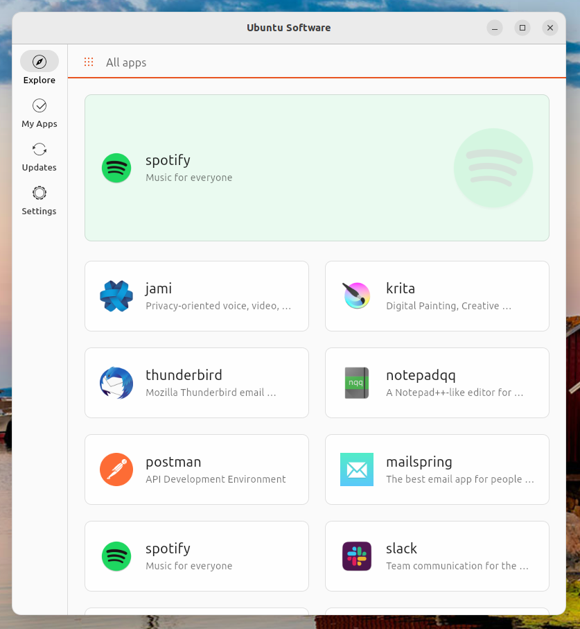Screen dimensions: 580x629
Task: Click 'API Development Environment' description
Action: [x=216, y=479]
